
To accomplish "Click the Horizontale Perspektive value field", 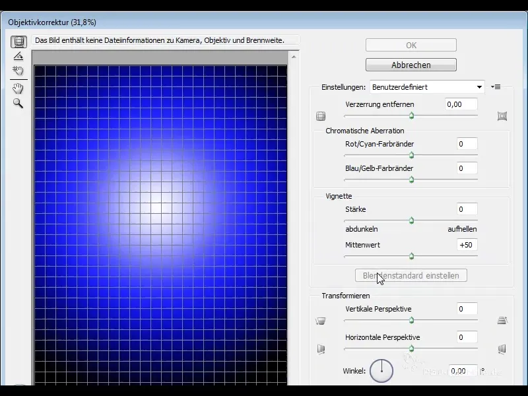I will point(467,337).
